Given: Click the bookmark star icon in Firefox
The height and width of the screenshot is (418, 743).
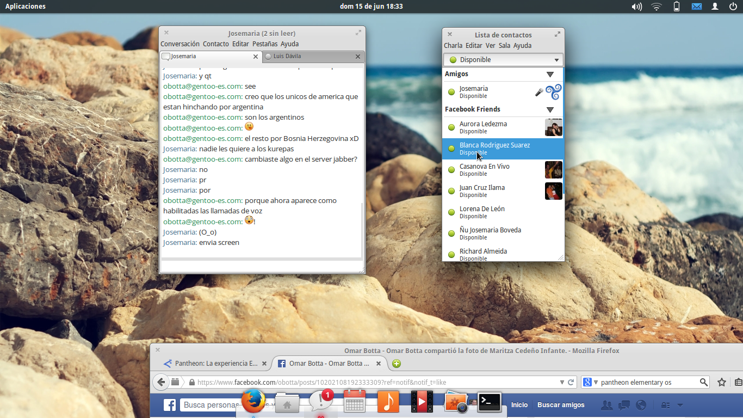Looking at the screenshot, I should point(722,382).
